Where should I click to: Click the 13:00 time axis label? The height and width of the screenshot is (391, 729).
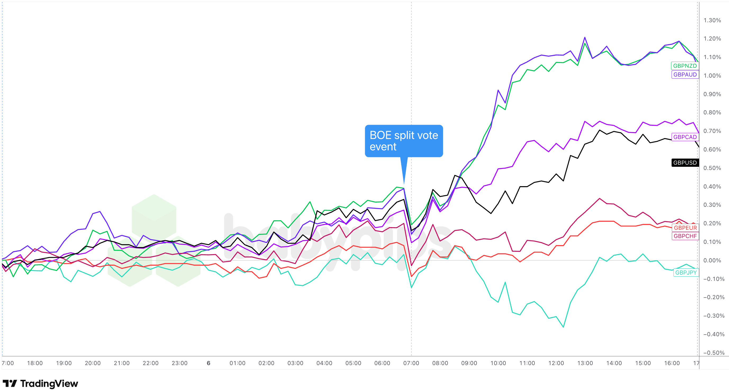[x=585, y=363]
